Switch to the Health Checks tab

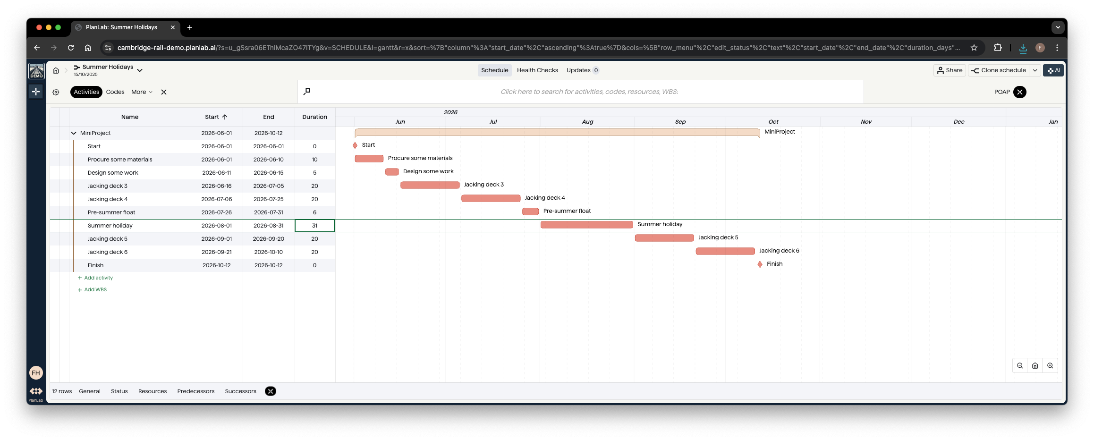(537, 70)
